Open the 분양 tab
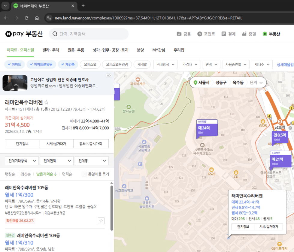This screenshot has height=252, width=294. (x=140, y=50)
